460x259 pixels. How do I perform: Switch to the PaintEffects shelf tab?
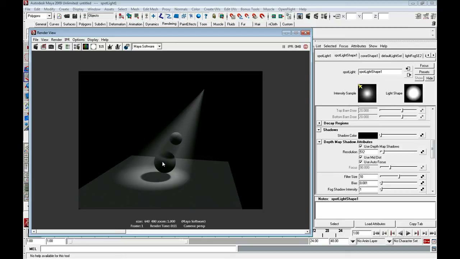(x=188, y=24)
